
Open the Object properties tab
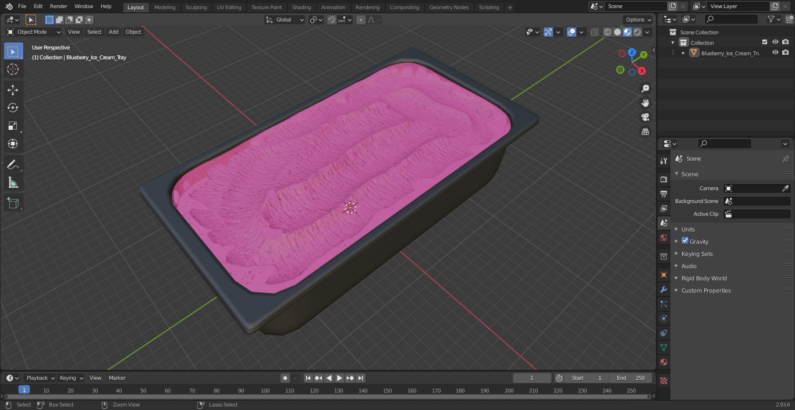[x=663, y=274]
